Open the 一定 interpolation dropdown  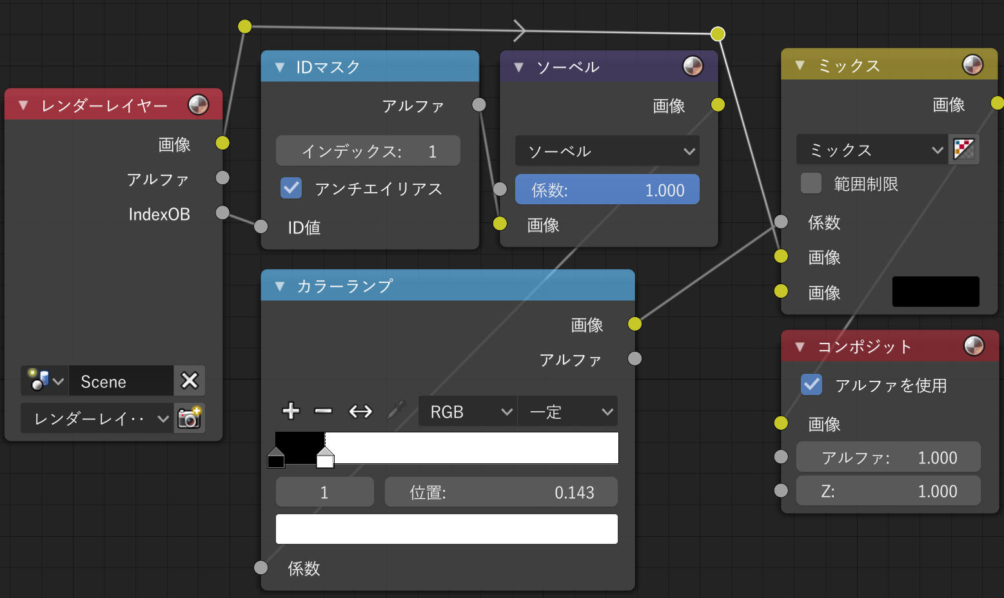click(567, 411)
